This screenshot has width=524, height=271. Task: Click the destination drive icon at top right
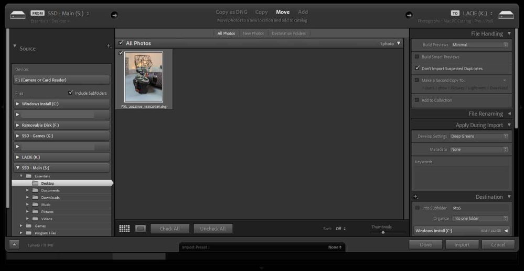506,15
